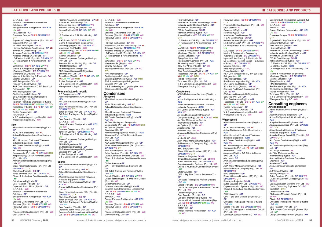This screenshot has width=322, height=227.
Task: Click page number 97 in footer
Action: click(310, 221)
